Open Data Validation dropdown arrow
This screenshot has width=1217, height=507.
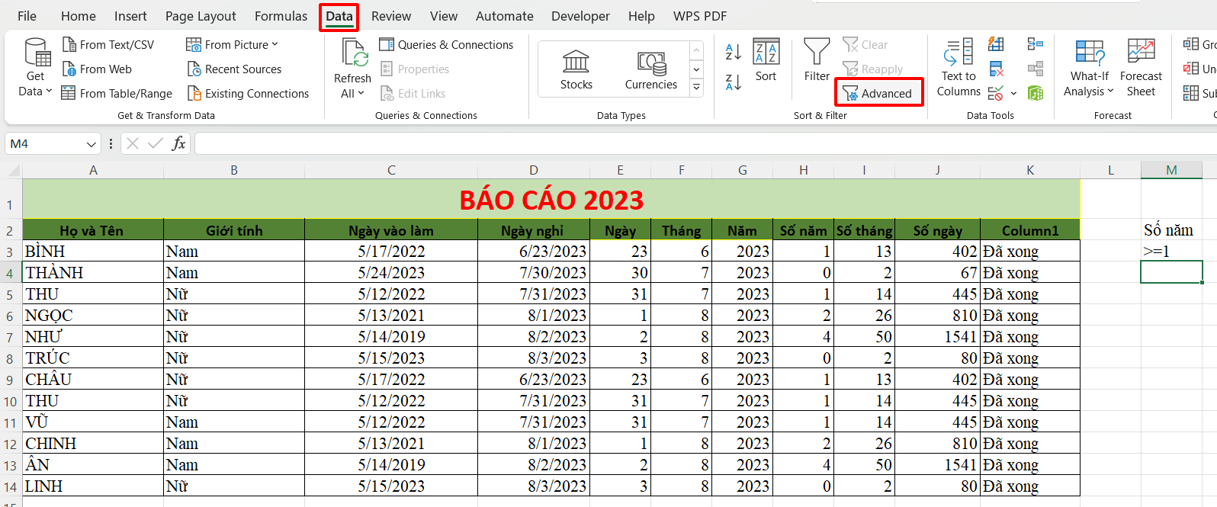[x=1013, y=94]
